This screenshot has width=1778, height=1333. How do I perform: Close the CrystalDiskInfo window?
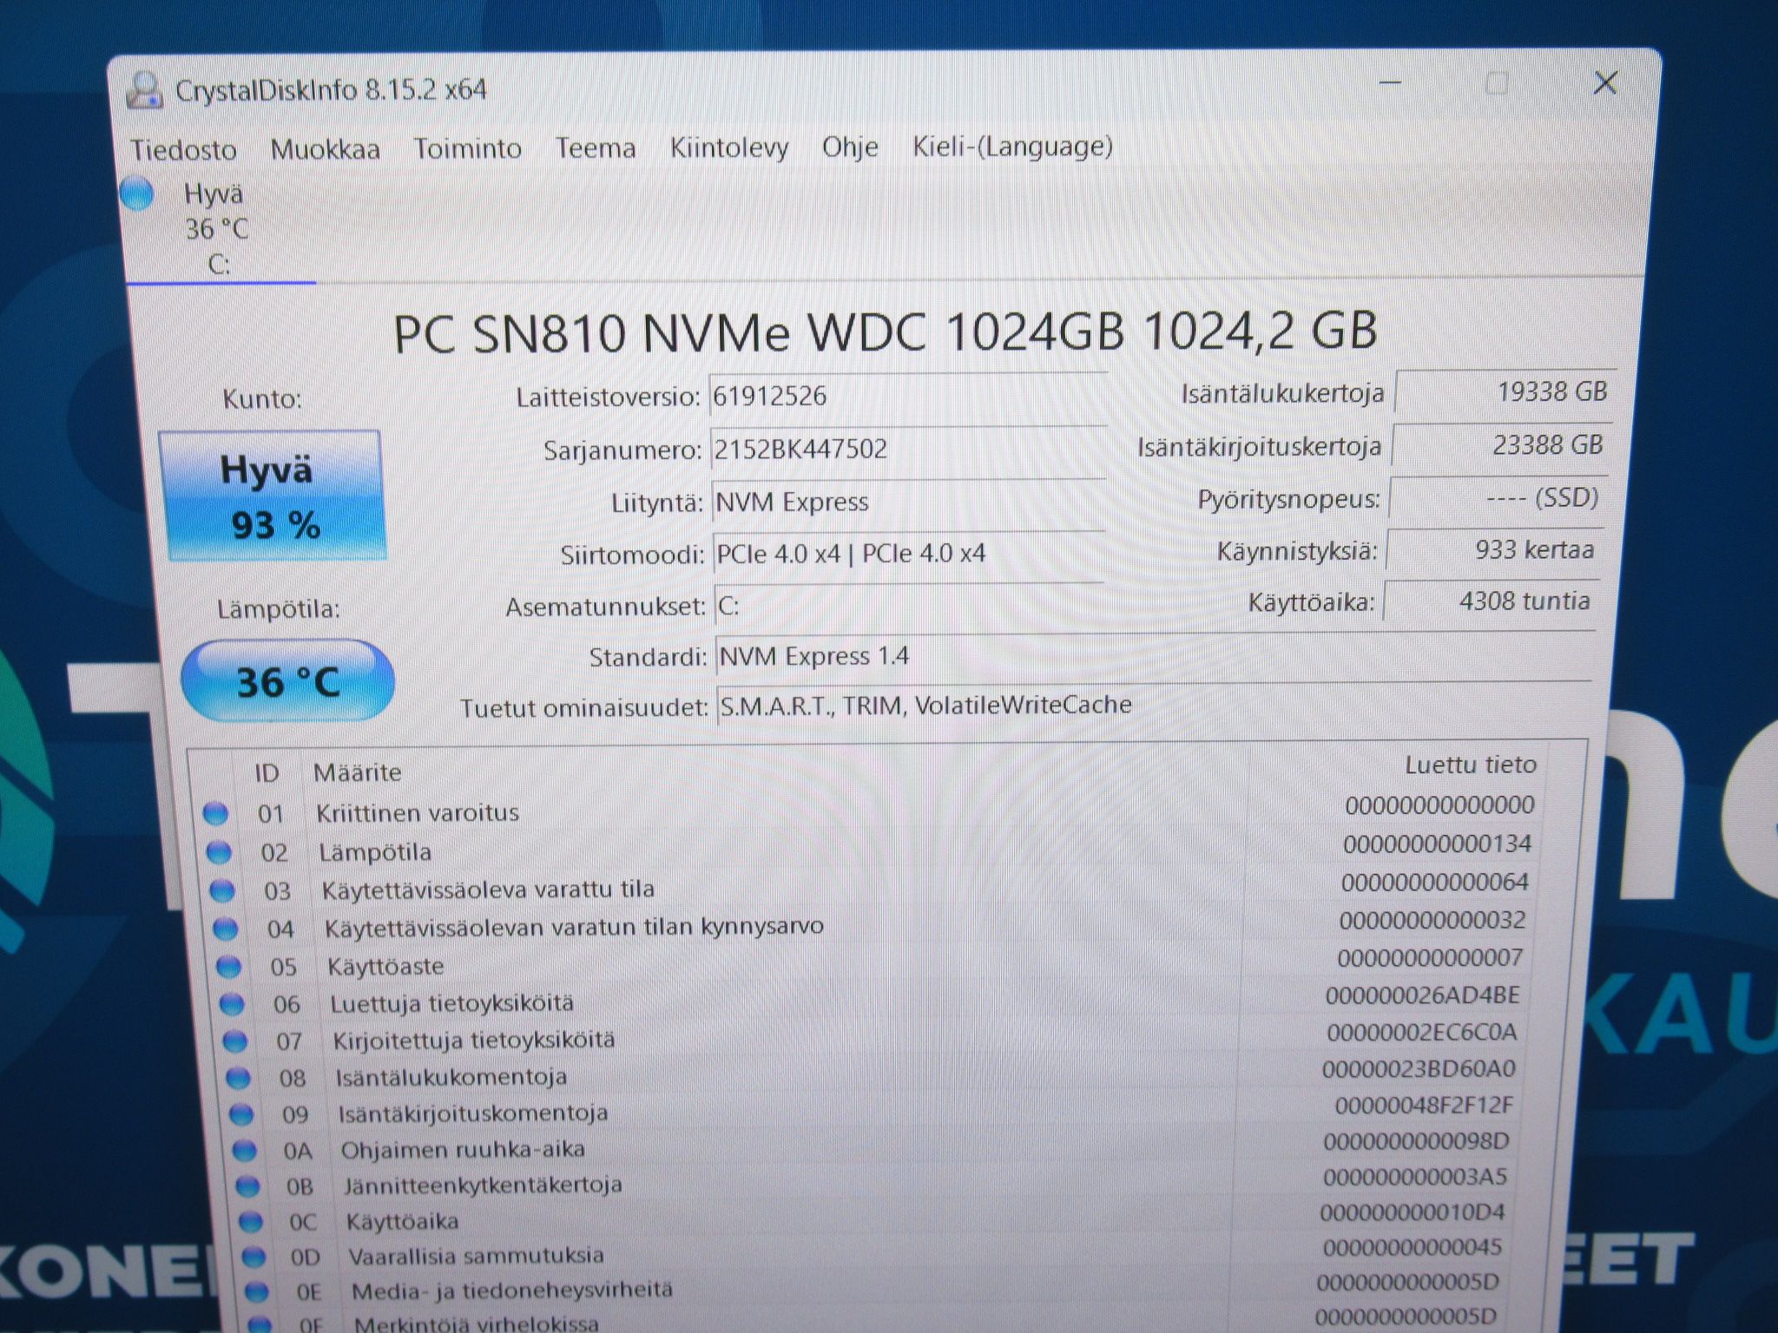click(x=1605, y=83)
